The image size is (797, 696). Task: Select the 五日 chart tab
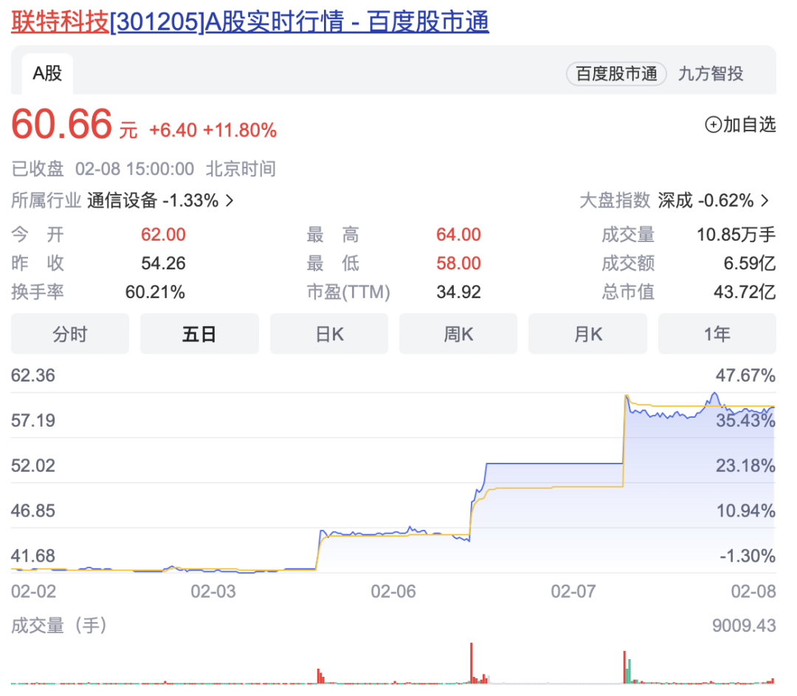coord(199,334)
